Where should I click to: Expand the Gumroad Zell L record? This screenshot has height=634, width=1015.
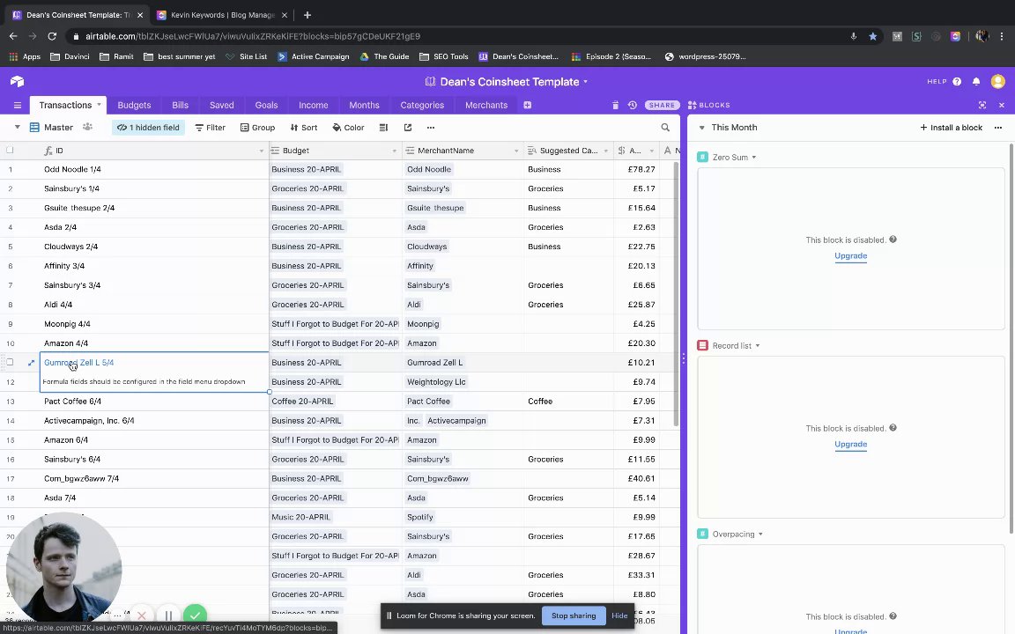(x=31, y=362)
